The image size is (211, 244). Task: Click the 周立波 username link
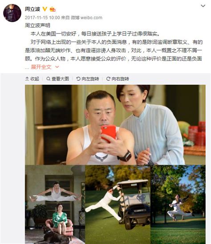32,9
